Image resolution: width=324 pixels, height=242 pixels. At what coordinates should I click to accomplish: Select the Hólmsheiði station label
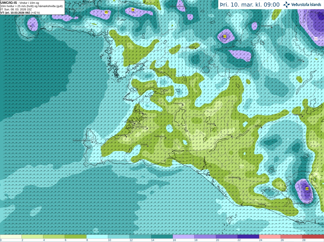141,127
